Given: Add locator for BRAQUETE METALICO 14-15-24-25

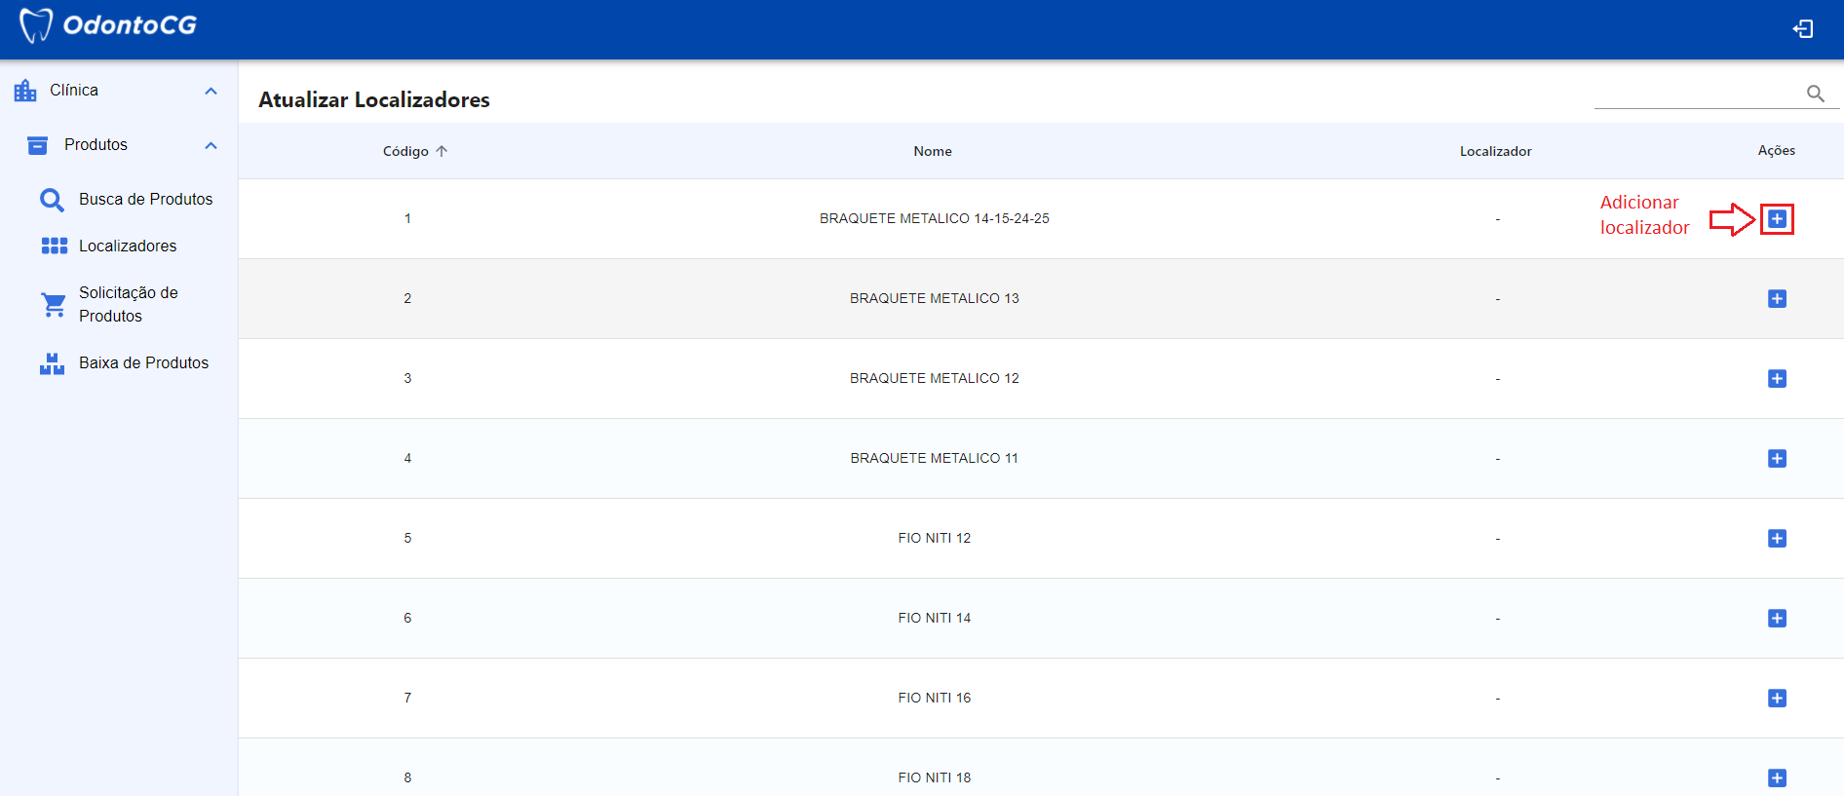Looking at the screenshot, I should (1777, 219).
